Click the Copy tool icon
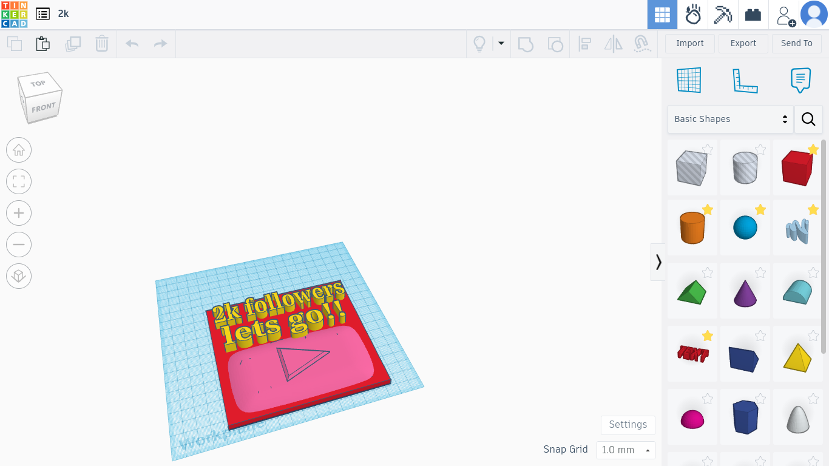 (x=15, y=44)
